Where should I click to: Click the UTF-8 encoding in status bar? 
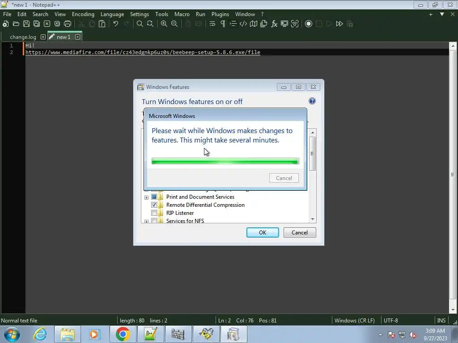click(390, 321)
